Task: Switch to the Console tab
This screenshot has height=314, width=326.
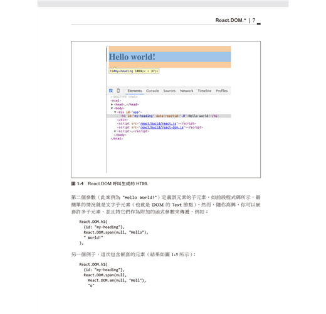Action: pyautogui.click(x=152, y=90)
